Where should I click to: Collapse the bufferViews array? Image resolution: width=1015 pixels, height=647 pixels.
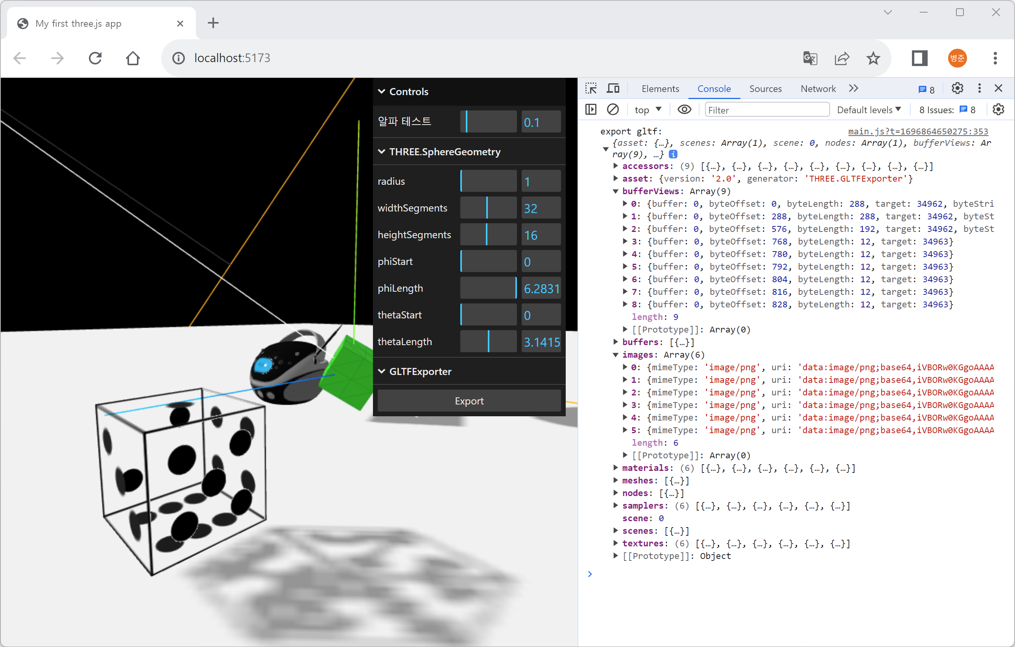[615, 191]
